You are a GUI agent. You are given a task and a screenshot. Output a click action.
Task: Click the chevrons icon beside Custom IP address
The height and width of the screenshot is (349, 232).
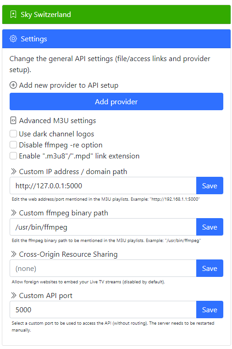[x=14, y=171]
